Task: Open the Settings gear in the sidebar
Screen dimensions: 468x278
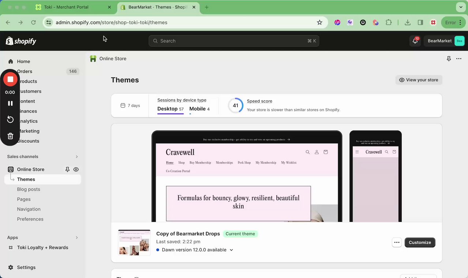Action: pyautogui.click(x=11, y=267)
